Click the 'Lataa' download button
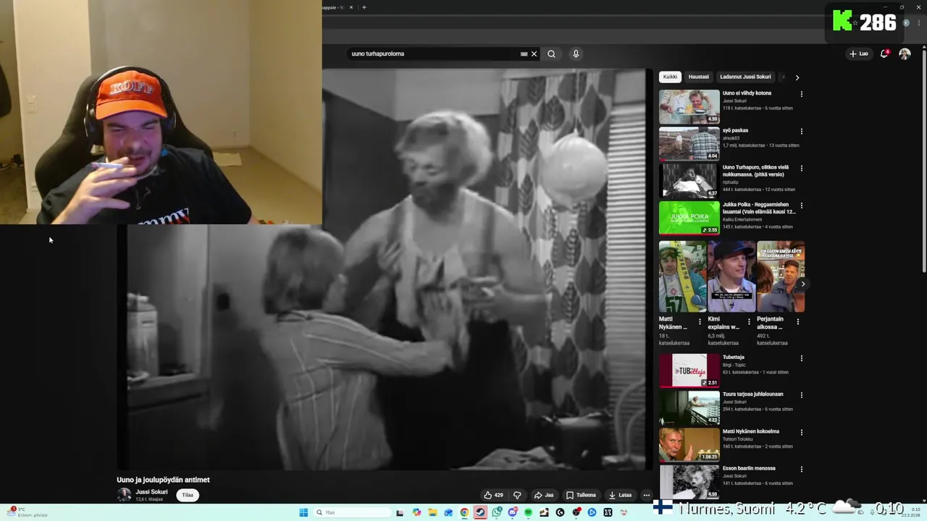Screen dimensions: 927x521 coord(620,495)
